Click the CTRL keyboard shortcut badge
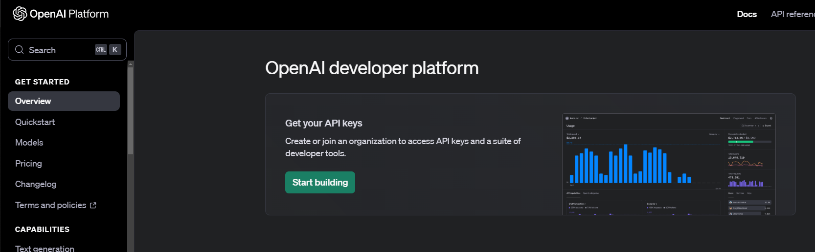The width and height of the screenshot is (815, 252). pyautogui.click(x=101, y=50)
